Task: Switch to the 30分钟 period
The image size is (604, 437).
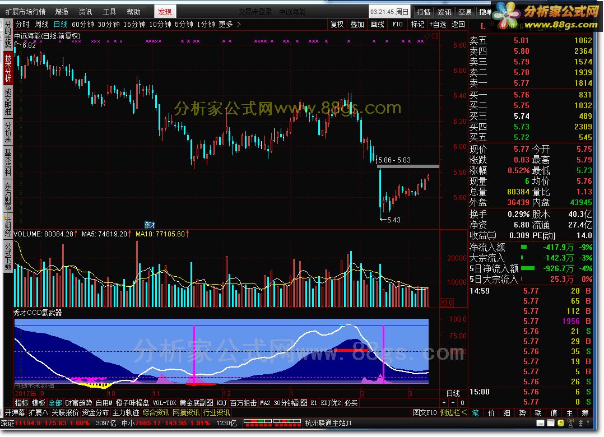Action: click(109, 24)
